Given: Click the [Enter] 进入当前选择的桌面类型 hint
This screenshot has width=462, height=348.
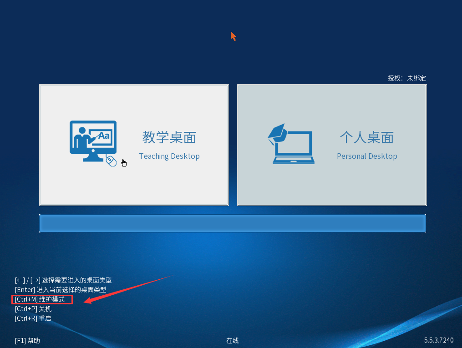Looking at the screenshot, I should click(61, 290).
